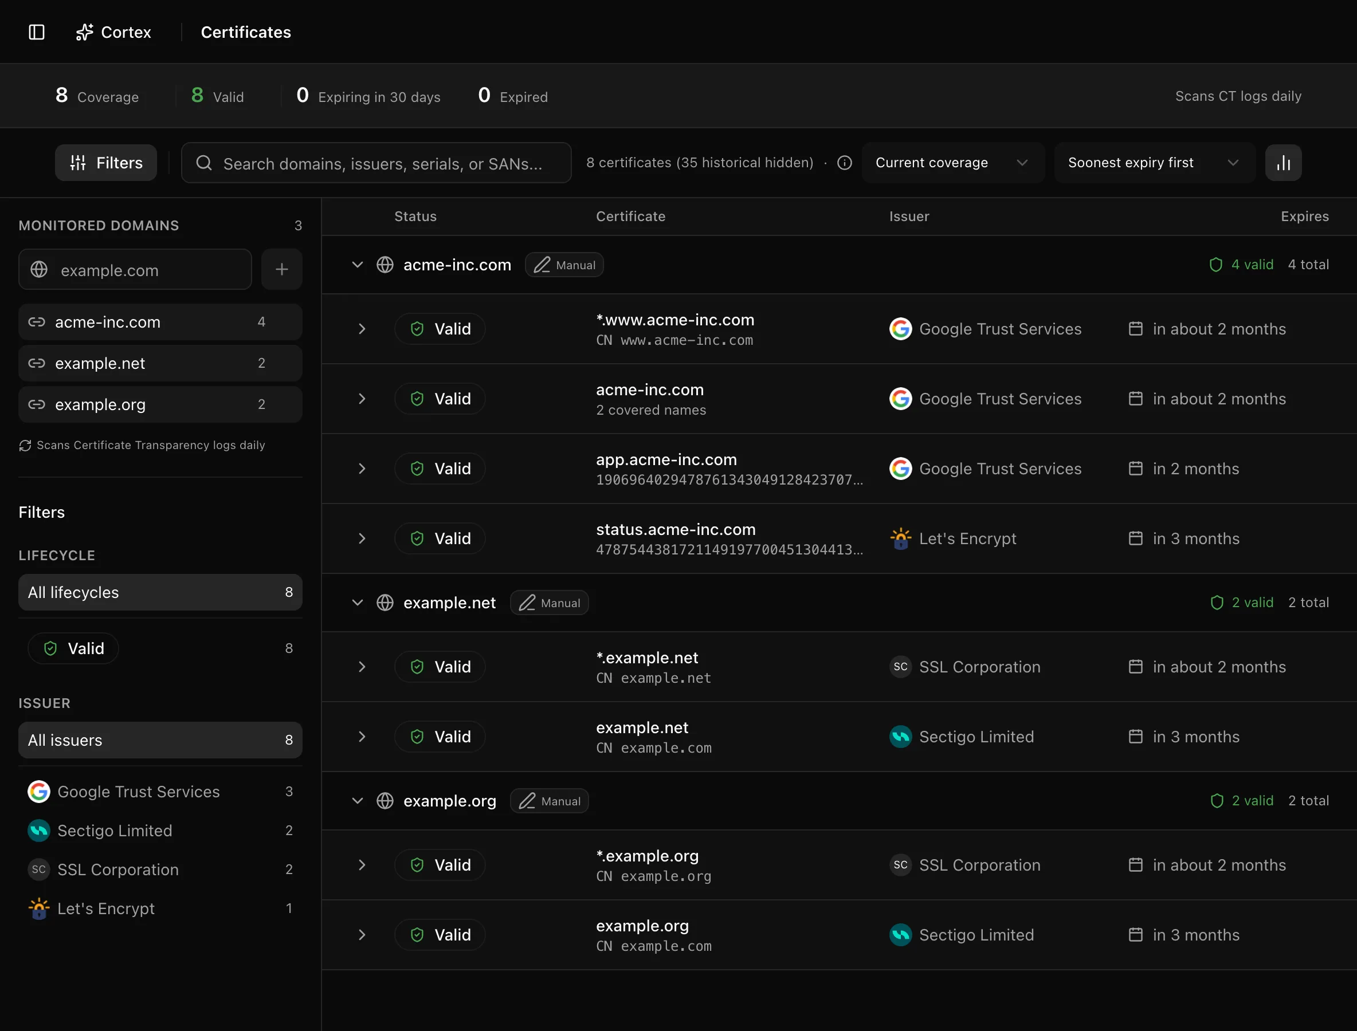The image size is (1357, 1031).
Task: Click the globe icon of example.net group
Action: (385, 603)
